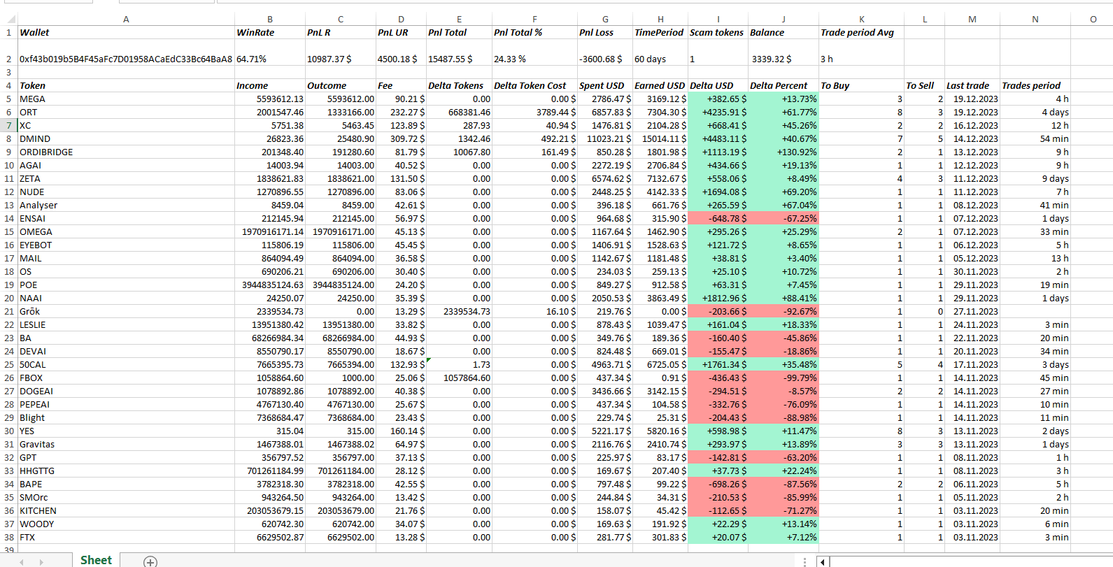The width and height of the screenshot is (1113, 567).
Task: Click the ORT token cell
Action: click(126, 113)
